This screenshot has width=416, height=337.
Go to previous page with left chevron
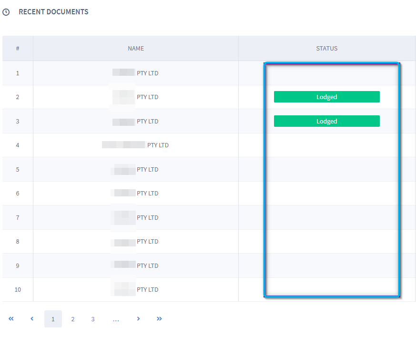32,319
